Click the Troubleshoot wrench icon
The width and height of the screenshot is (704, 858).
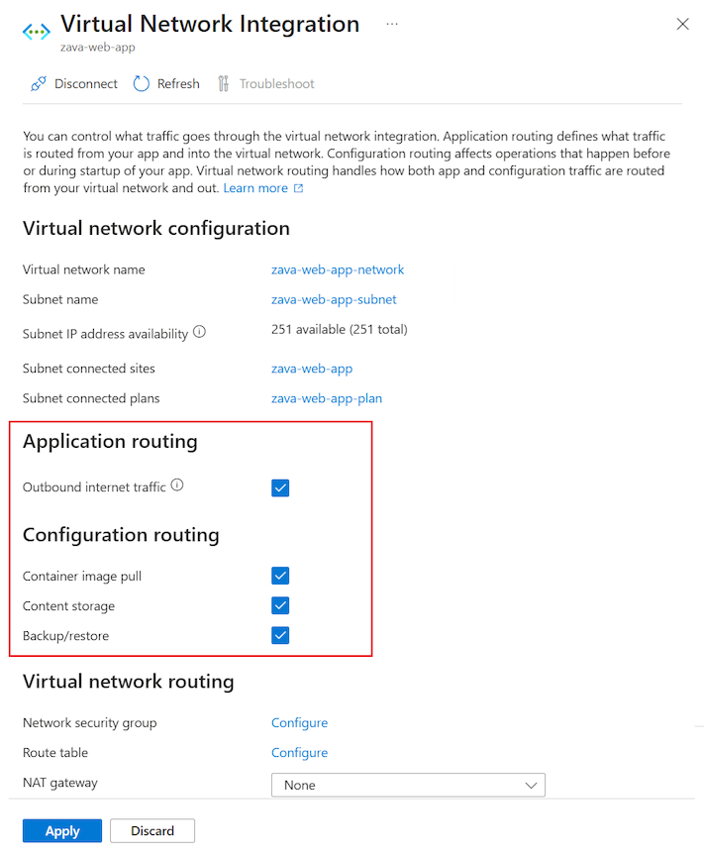226,83
